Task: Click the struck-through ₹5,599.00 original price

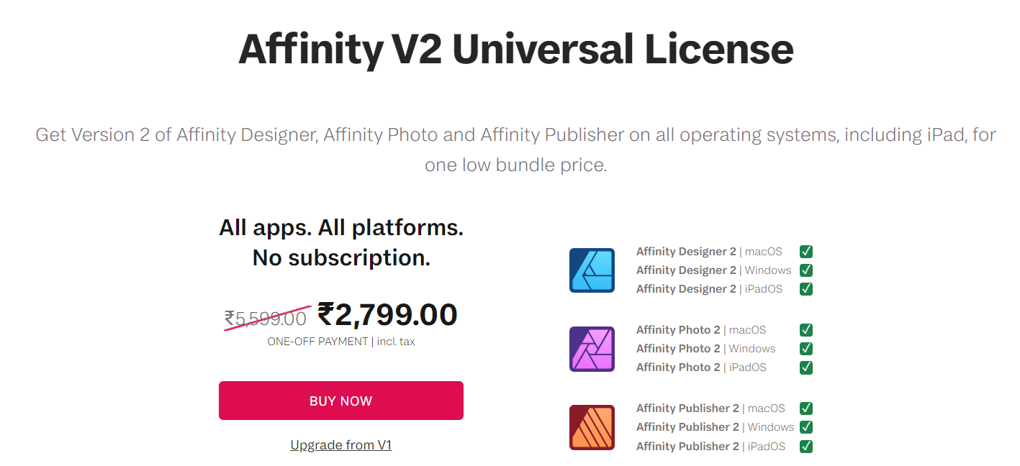Action: tap(266, 318)
